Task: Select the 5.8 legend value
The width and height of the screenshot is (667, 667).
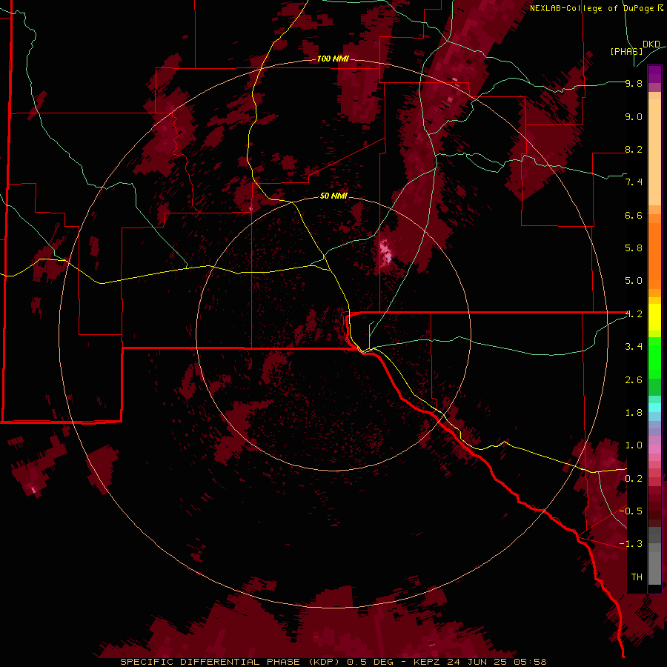Action: pyautogui.click(x=634, y=248)
